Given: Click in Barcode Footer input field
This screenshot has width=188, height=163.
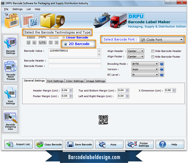Looking at the screenshot, I should click(75, 66).
